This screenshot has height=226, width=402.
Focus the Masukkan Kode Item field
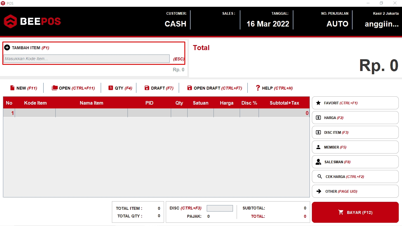pyautogui.click(x=87, y=59)
